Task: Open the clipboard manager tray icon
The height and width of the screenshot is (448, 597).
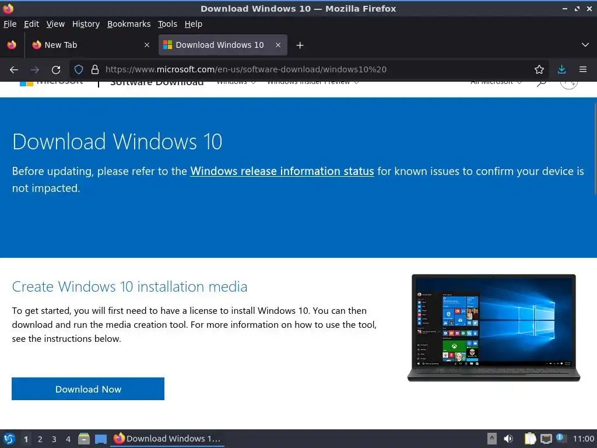Action: (x=530, y=439)
